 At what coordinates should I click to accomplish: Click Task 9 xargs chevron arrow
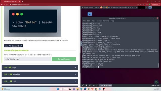(x=75, y=67)
